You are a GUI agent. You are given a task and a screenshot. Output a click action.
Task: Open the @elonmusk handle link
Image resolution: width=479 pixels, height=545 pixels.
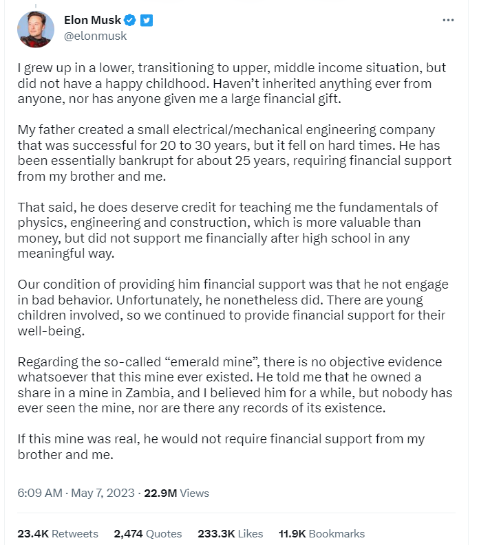(x=94, y=36)
